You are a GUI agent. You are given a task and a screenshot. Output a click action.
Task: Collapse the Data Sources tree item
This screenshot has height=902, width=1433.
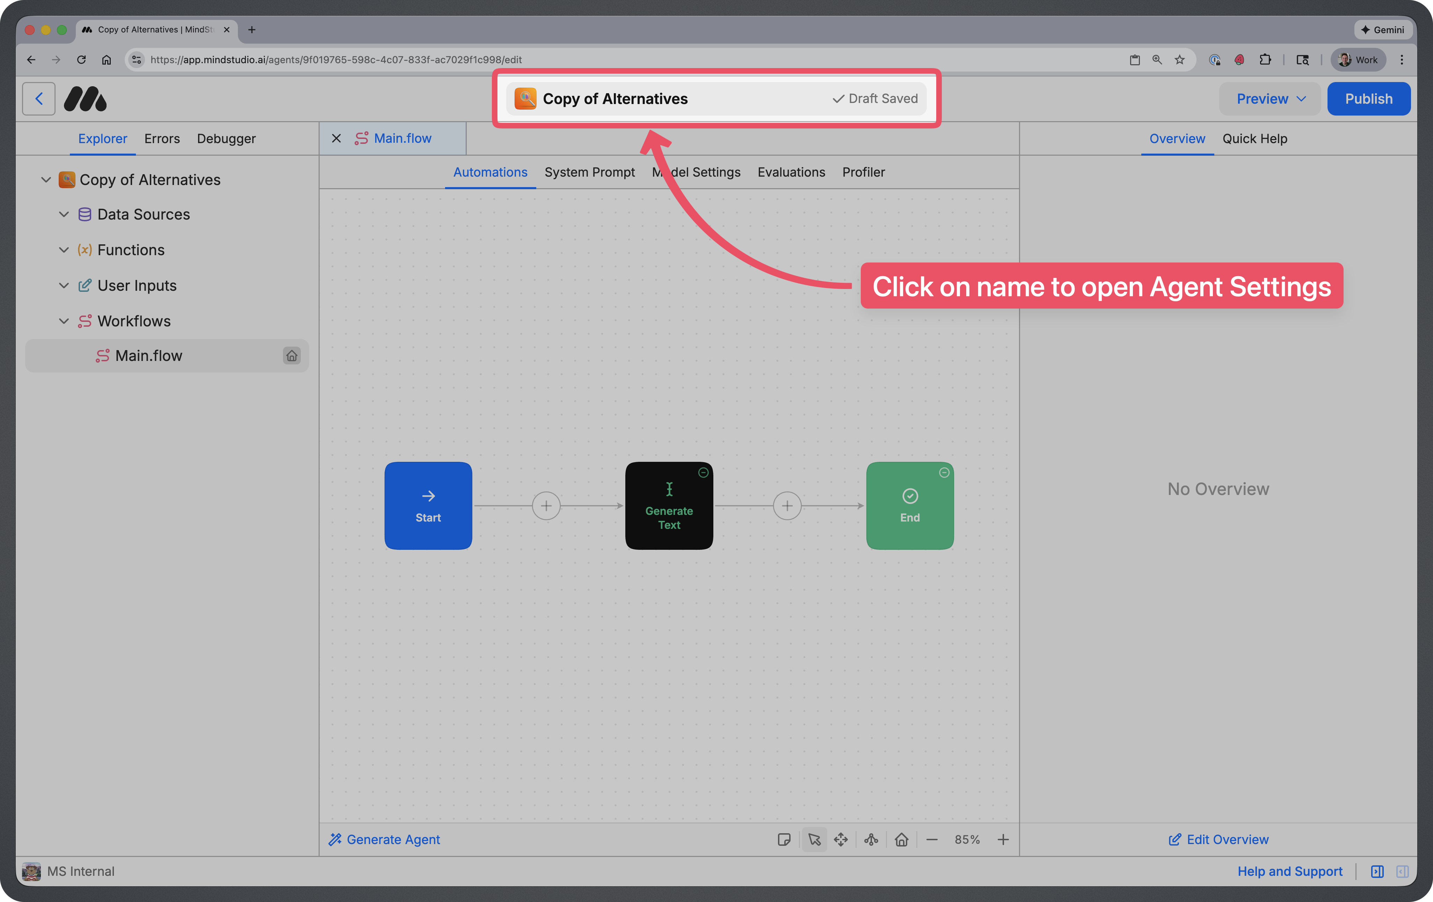(64, 214)
